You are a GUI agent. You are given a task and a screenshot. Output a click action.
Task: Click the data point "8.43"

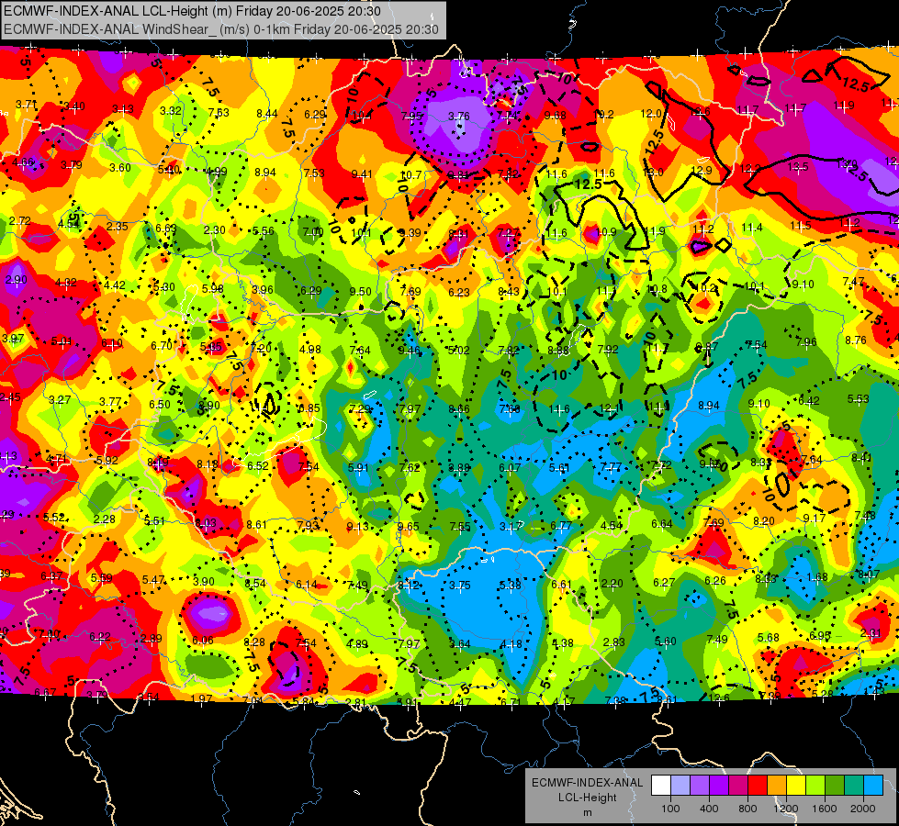tap(509, 293)
